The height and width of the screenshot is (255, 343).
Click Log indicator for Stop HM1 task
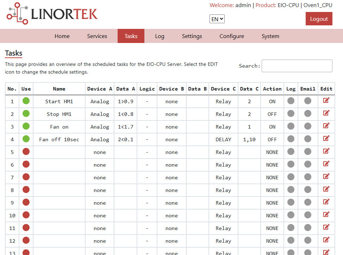pos(291,113)
